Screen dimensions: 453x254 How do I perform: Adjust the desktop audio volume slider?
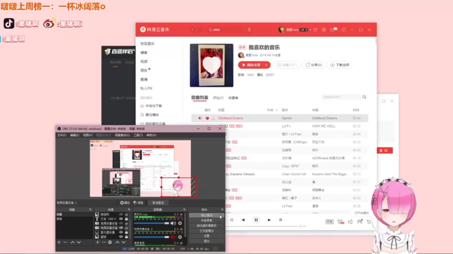[152, 223]
